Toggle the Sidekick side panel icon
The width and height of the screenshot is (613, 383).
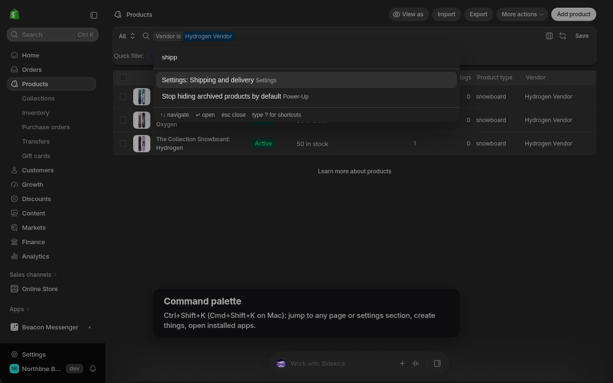[x=437, y=363]
